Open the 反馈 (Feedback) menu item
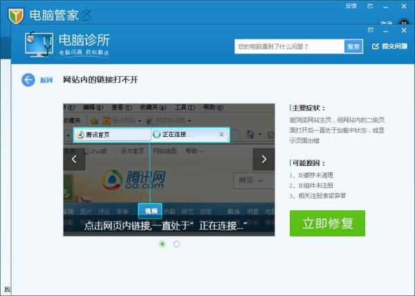 pyautogui.click(x=351, y=6)
